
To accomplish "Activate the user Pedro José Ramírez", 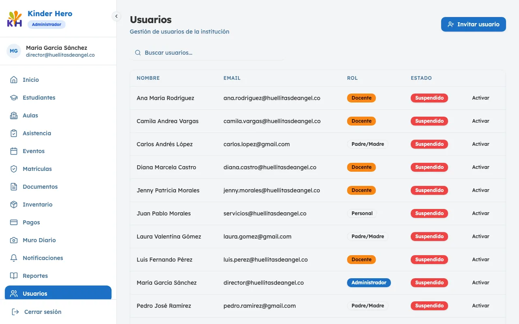I will tap(480, 306).
